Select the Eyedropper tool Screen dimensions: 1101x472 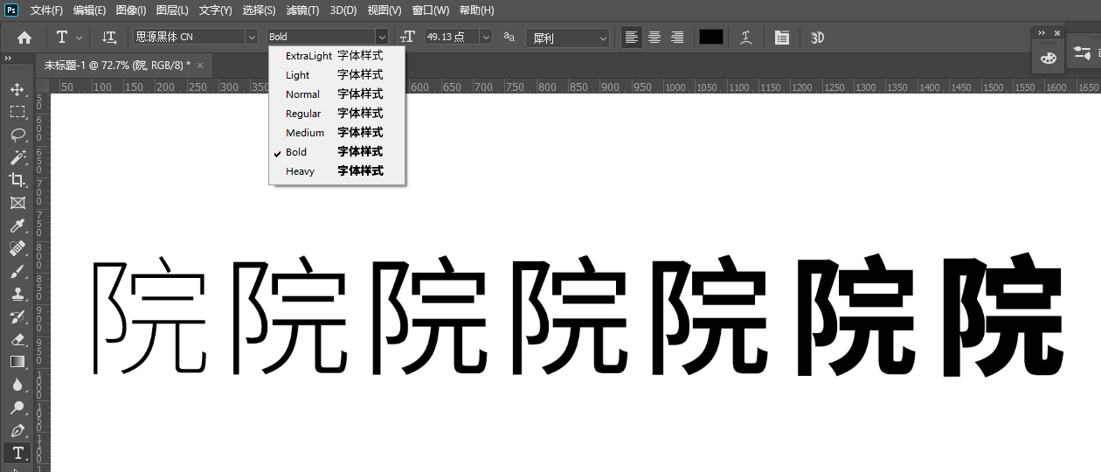coord(17,226)
